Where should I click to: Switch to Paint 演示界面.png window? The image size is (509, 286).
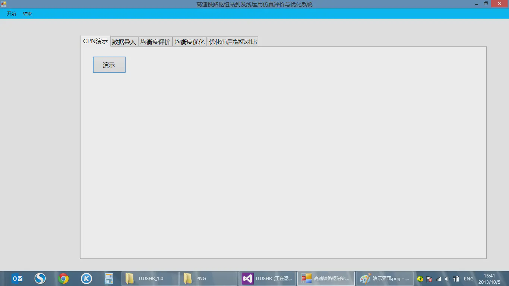(385, 279)
